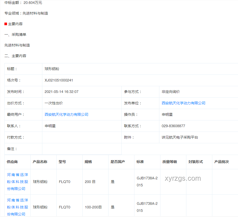Click the 联系人： label
The width and height of the screenshot is (238, 217).
[x=14, y=126]
